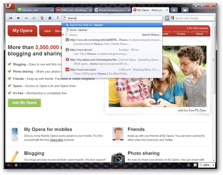Click the Photo sharing camera icon
Image resolution: width=223 pixels, height=175 pixels.
pos(118,157)
